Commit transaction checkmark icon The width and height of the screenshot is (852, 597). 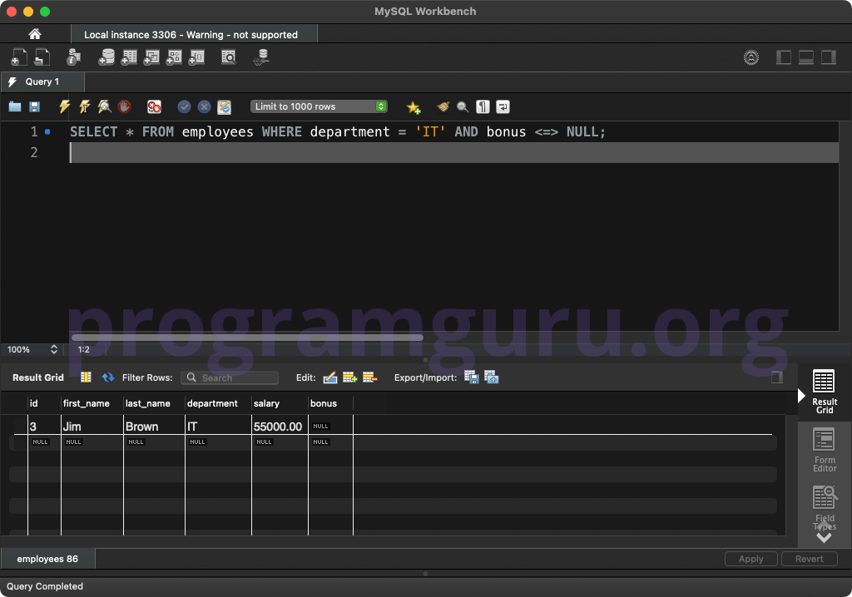point(184,106)
